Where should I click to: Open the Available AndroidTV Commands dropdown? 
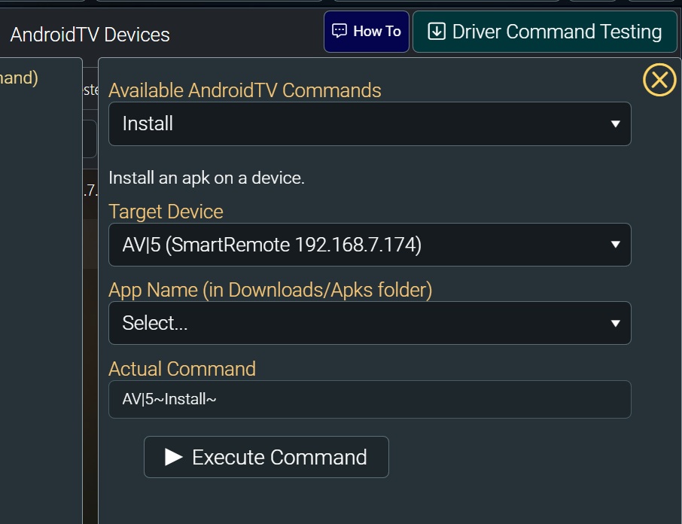(x=370, y=124)
